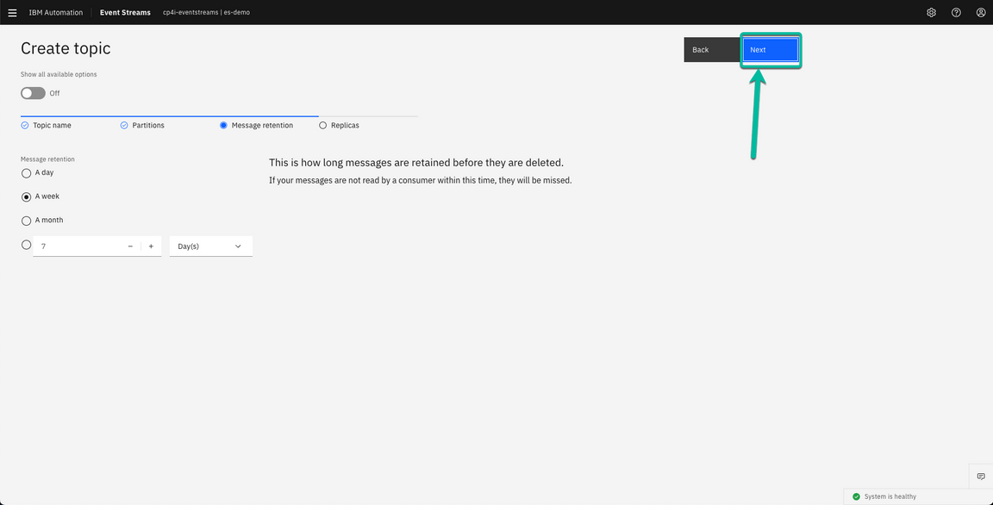Enable the Show all available options toggle
Viewport: 993px width, 505px height.
coord(32,92)
